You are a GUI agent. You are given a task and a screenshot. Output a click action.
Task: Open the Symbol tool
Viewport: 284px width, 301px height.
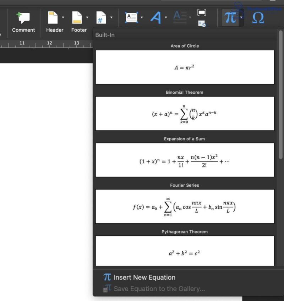pyautogui.click(x=257, y=17)
